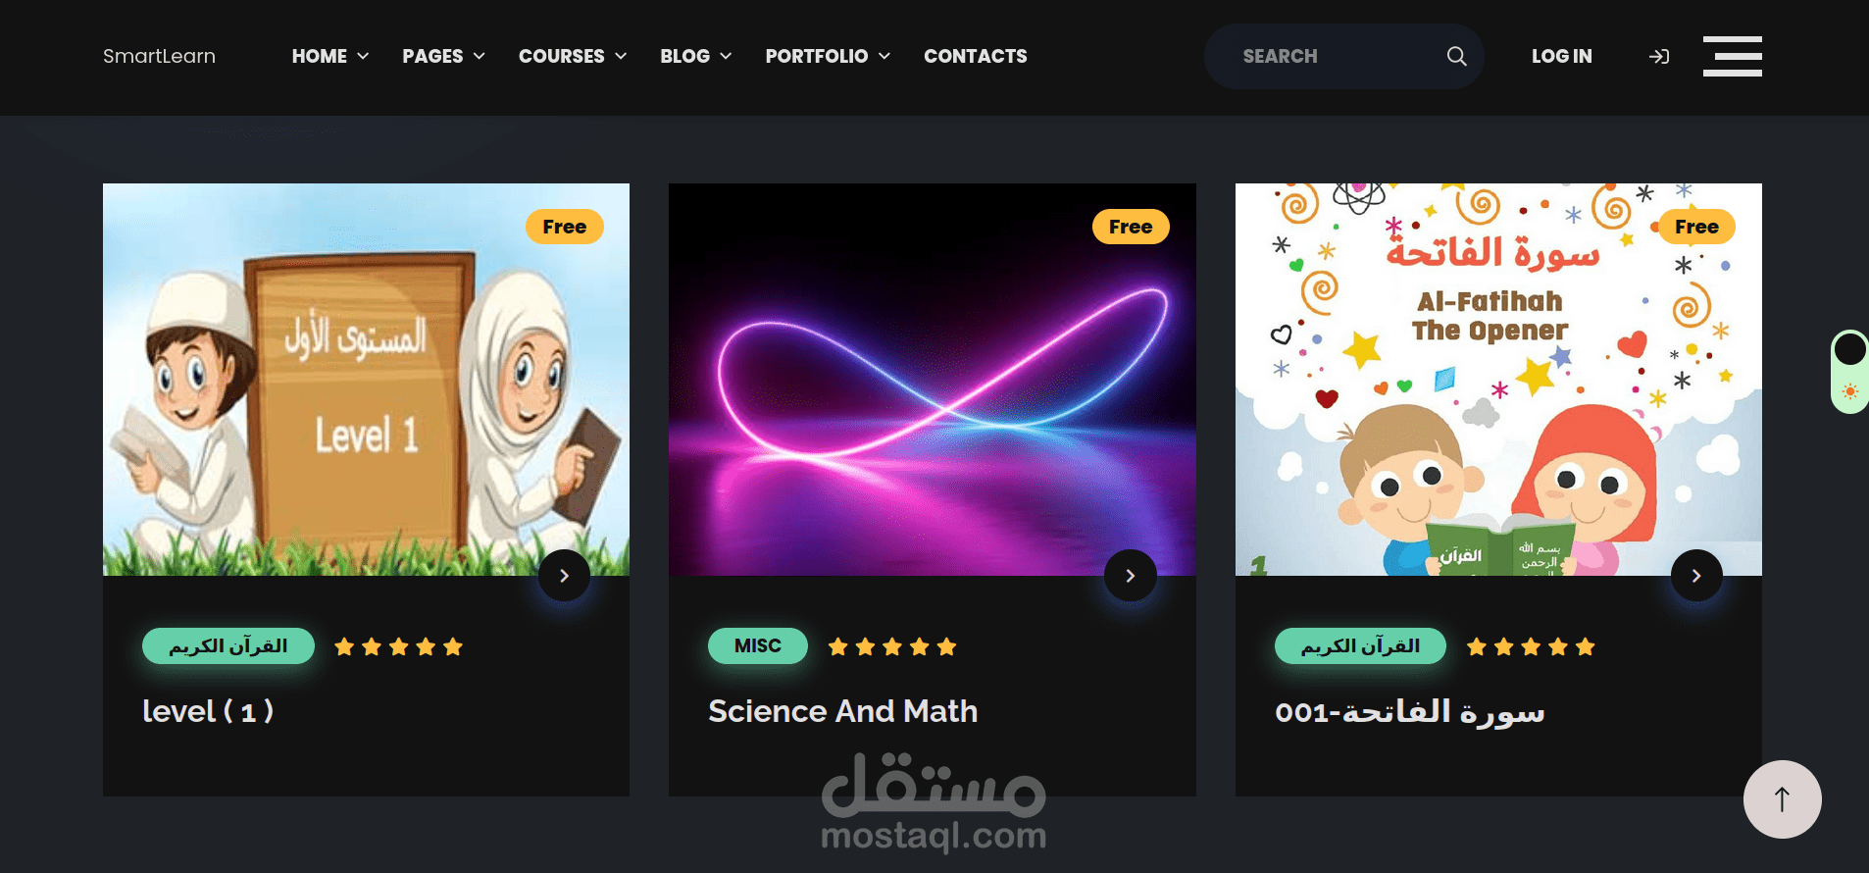Expand the HOME dropdown menu

(330, 56)
